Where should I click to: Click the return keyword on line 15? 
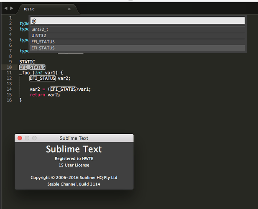click(37, 95)
